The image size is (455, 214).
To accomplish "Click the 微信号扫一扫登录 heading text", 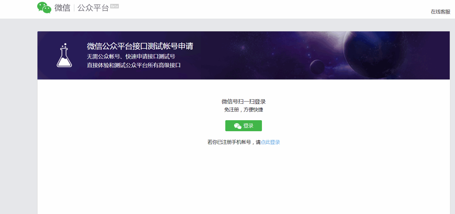I will pyautogui.click(x=243, y=102).
